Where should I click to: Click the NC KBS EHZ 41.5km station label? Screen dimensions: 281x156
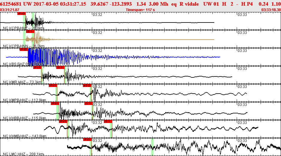[23, 64]
